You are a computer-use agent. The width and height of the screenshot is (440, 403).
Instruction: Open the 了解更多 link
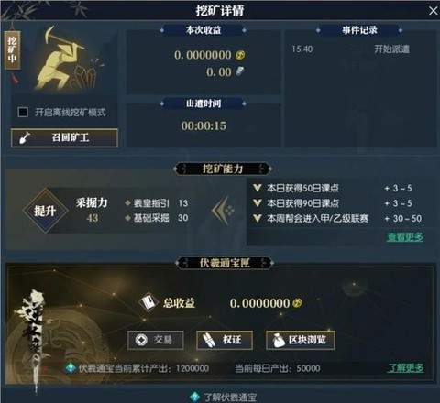406,368
